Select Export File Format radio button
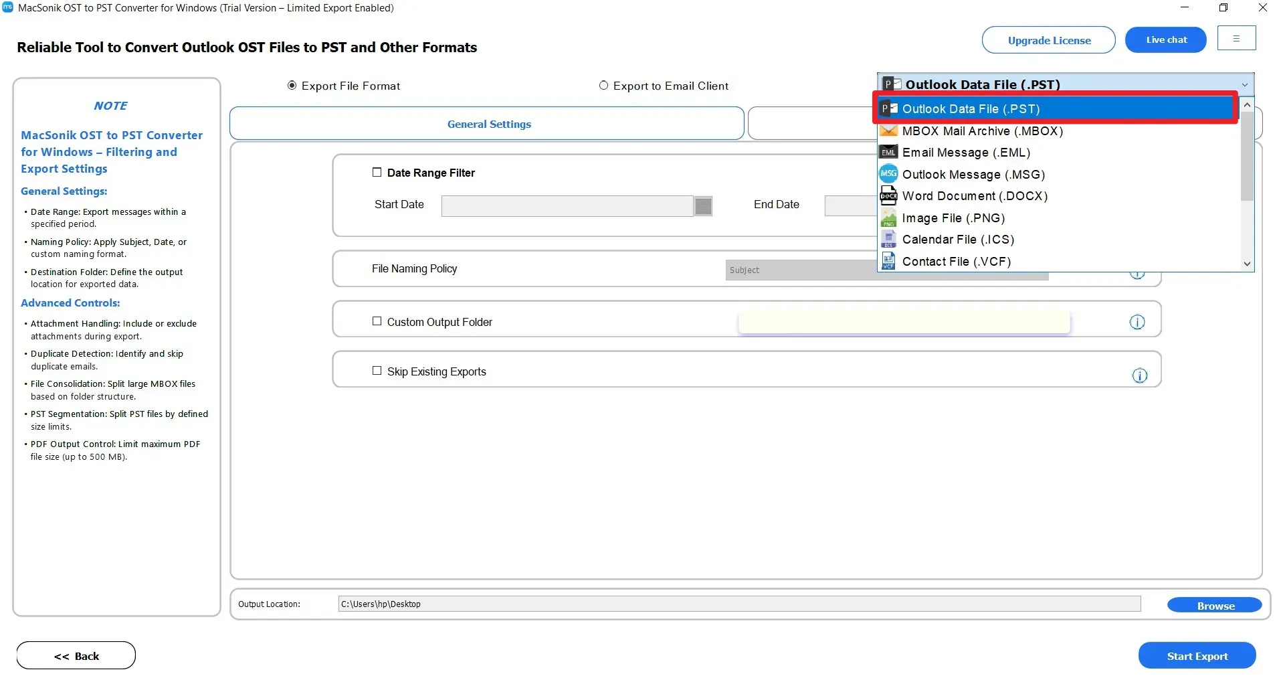1279x684 pixels. 292,86
